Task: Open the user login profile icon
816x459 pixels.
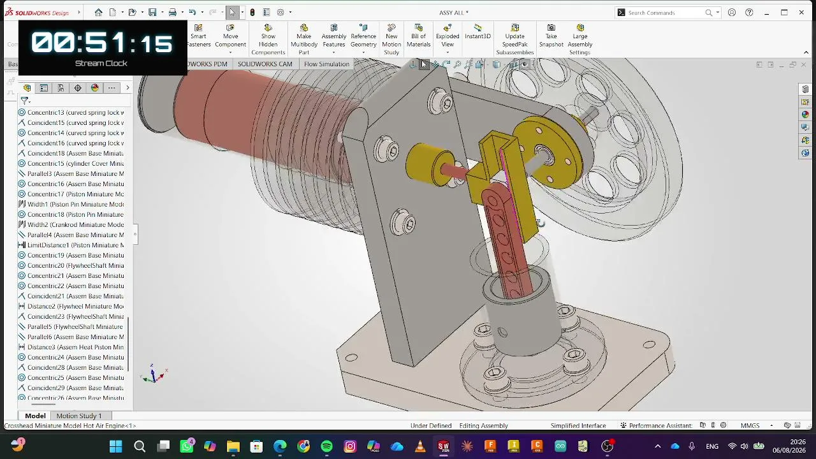Action: (x=732, y=12)
